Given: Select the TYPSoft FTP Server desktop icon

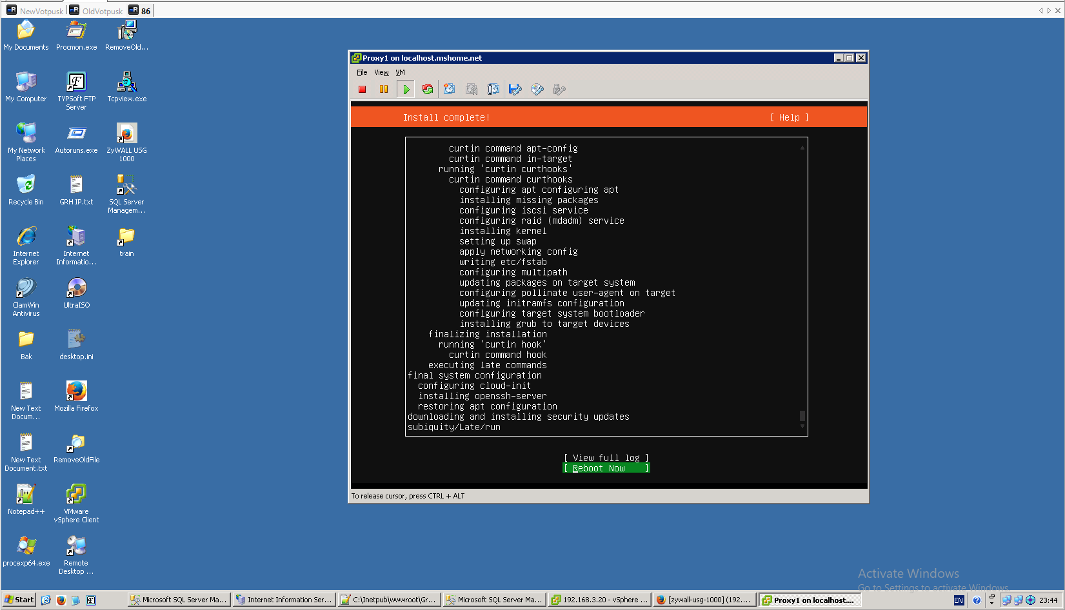Looking at the screenshot, I should (x=77, y=91).
